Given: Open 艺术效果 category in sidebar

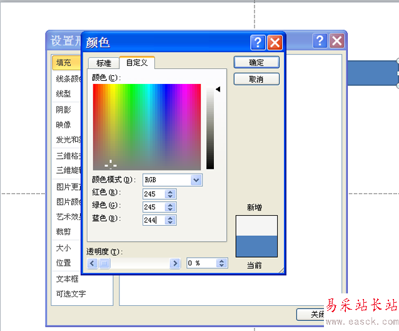Looking at the screenshot, I should click(67, 217).
